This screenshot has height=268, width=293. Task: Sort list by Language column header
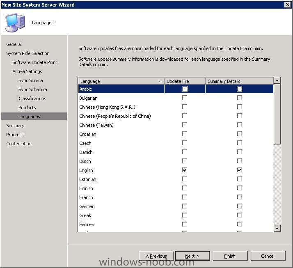coord(121,81)
